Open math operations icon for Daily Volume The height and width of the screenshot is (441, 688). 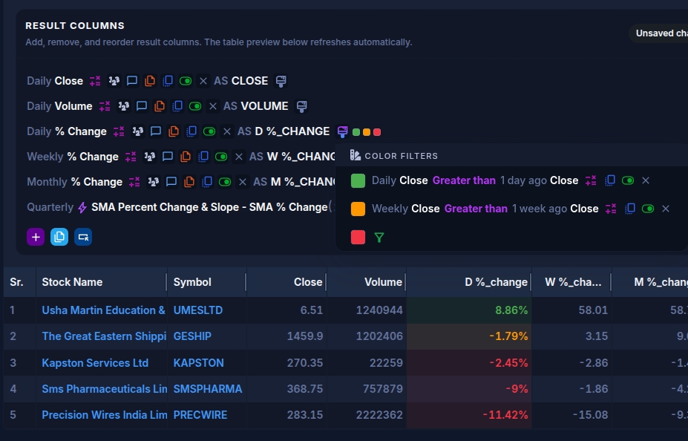click(x=105, y=106)
